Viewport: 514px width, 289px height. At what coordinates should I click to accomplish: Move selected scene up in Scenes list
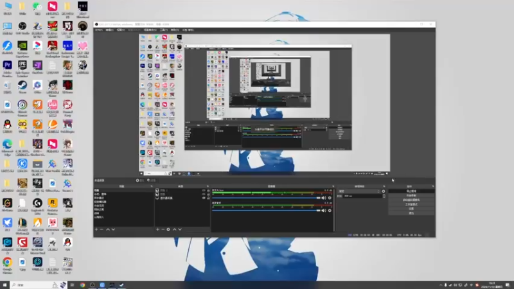point(108,229)
